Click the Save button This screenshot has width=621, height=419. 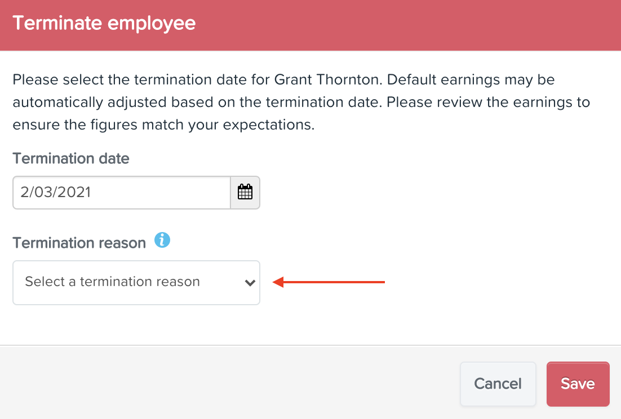click(x=578, y=384)
